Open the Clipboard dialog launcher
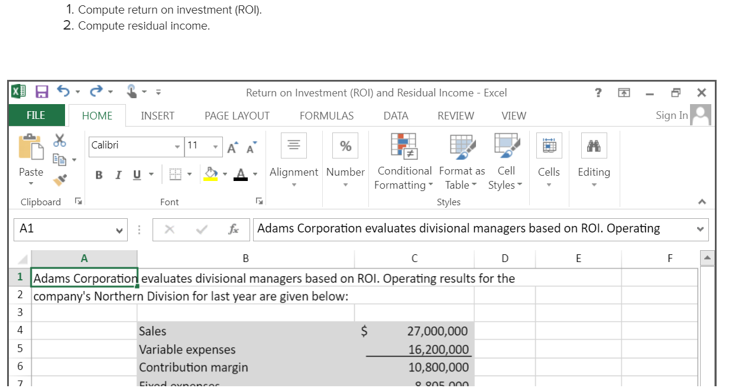The width and height of the screenshot is (745, 388). coord(77,202)
